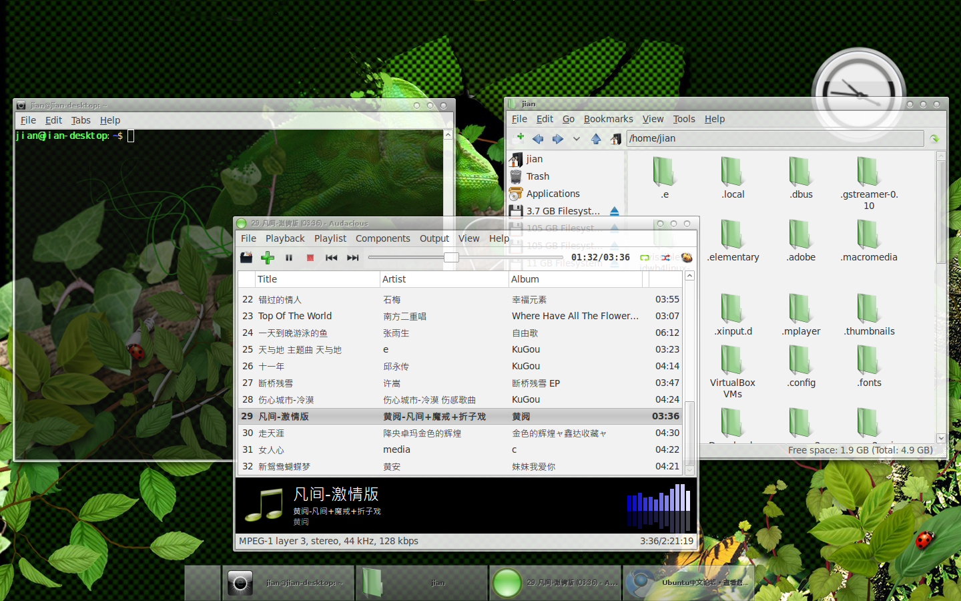The width and height of the screenshot is (961, 601).
Task: Click the music note album art
Action: click(x=264, y=504)
